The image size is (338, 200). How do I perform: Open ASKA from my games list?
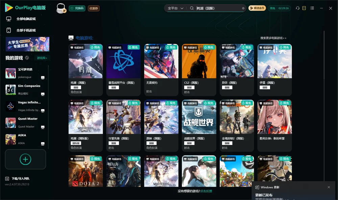pos(25,139)
